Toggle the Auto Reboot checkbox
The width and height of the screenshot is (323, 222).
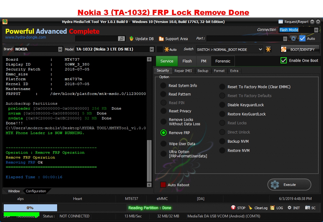pos(163,185)
